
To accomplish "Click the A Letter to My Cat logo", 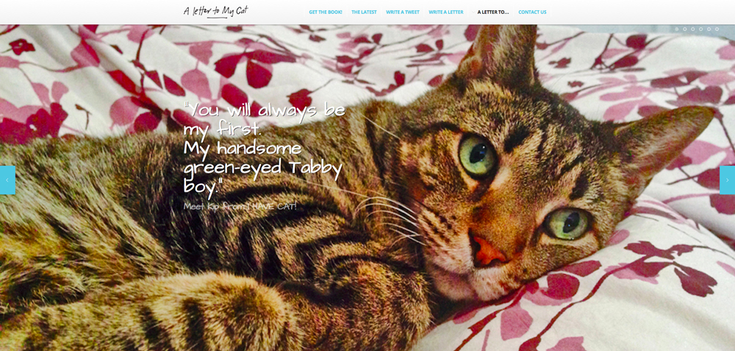I will tap(215, 11).
